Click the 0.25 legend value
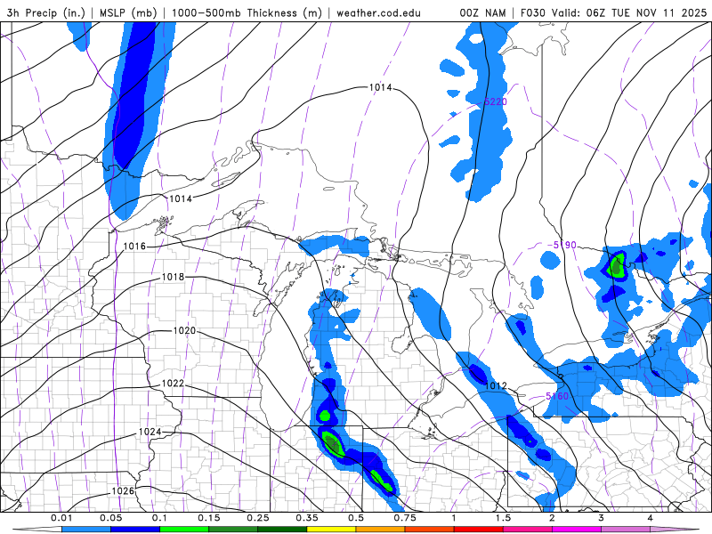This screenshot has width=712, height=534. tap(258, 518)
